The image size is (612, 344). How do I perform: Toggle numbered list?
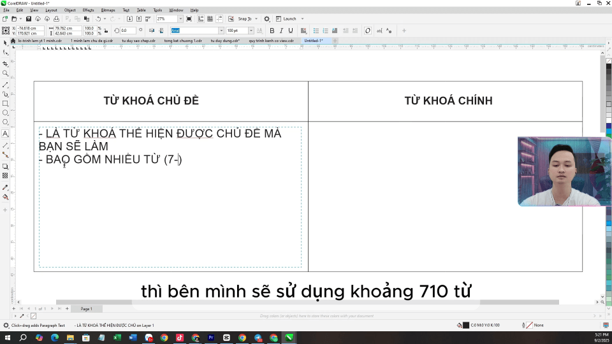[326, 31]
